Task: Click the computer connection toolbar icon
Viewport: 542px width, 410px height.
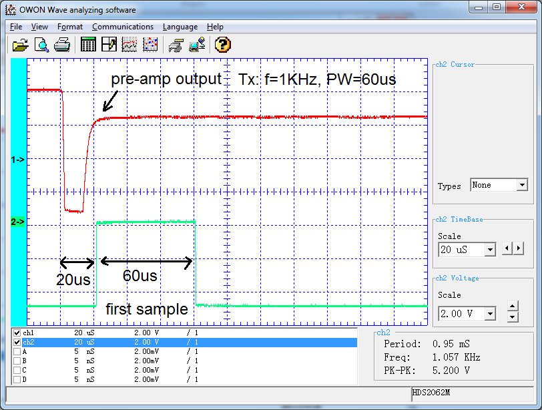Action: point(197,45)
